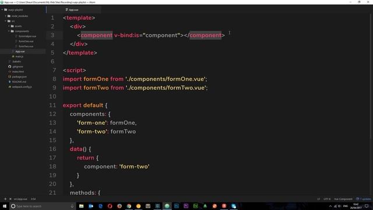Open Premiere Pro from the taskbar
The height and width of the screenshot is (210, 373).
click(x=186, y=206)
